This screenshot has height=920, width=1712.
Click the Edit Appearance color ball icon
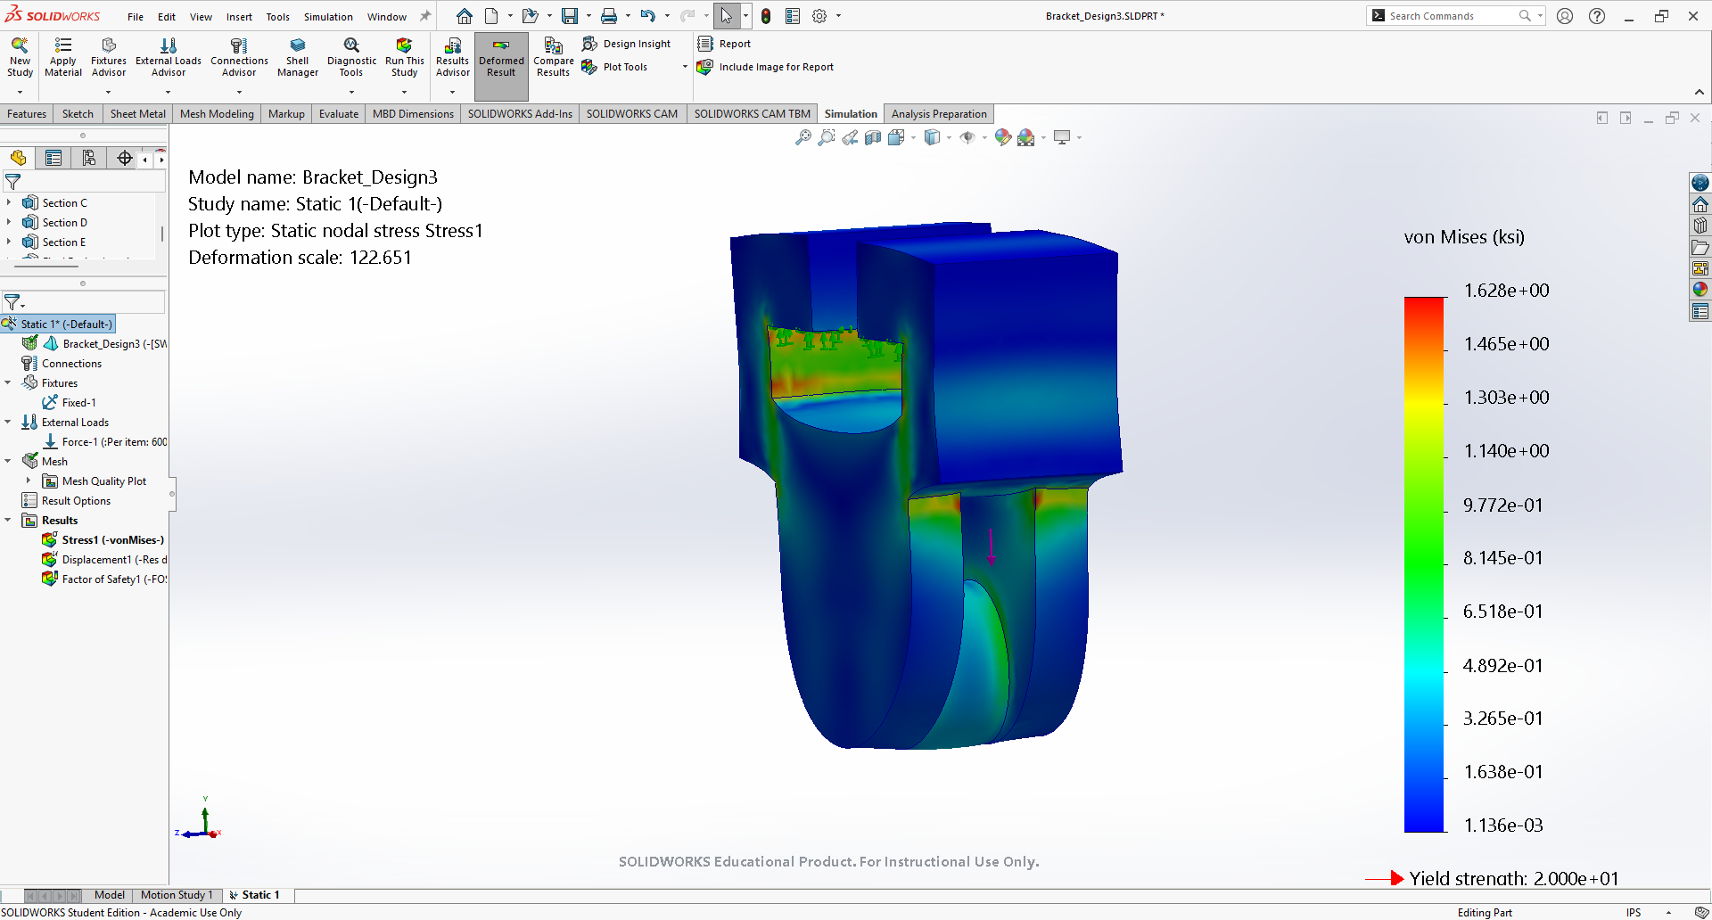tap(1003, 137)
